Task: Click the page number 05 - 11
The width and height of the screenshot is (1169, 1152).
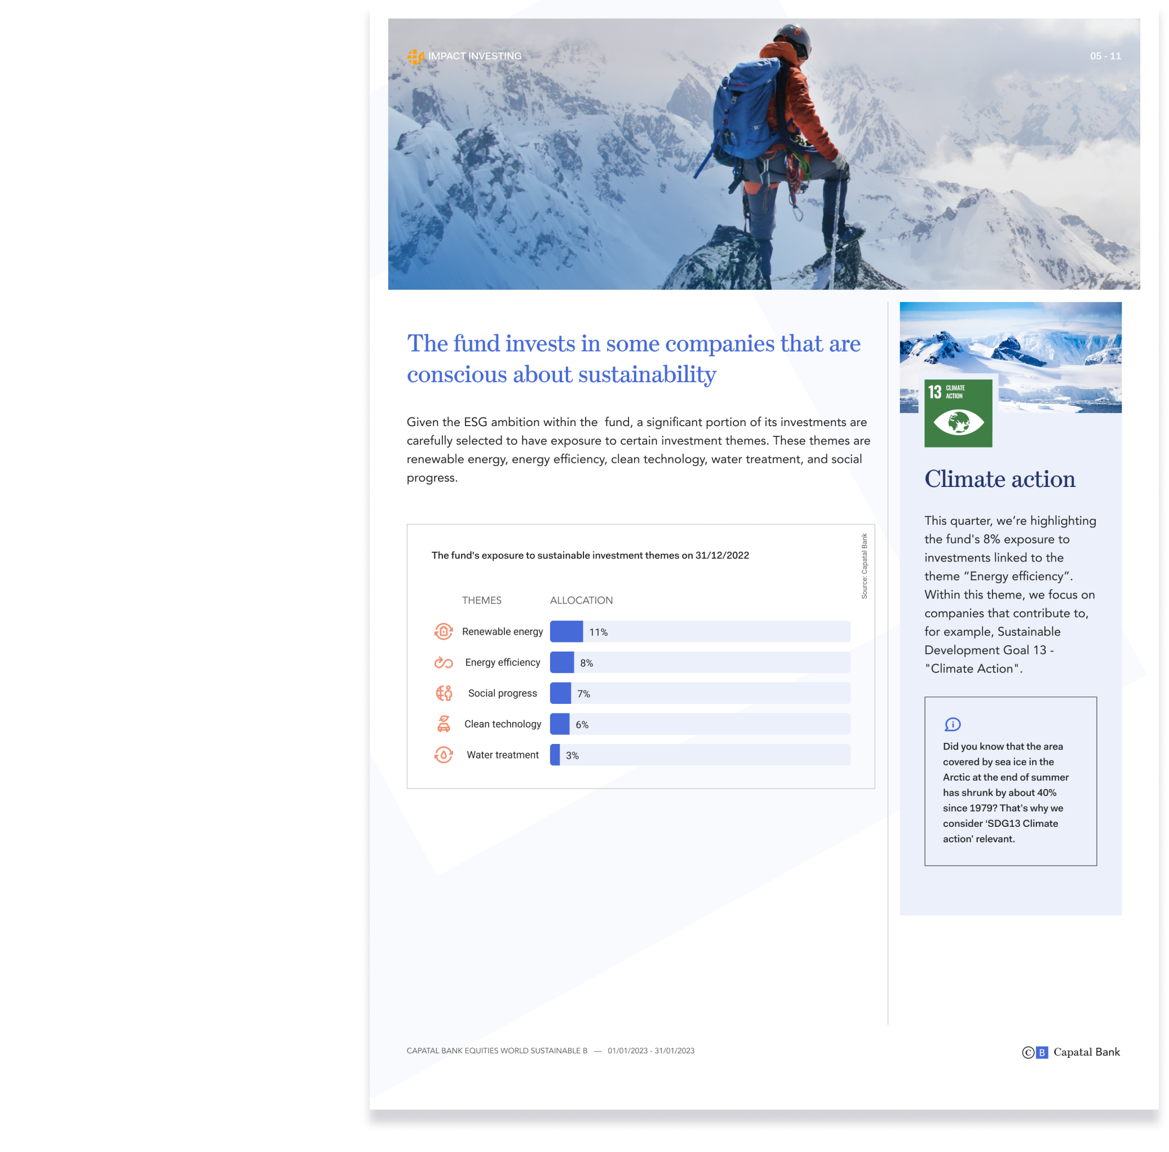Action: pos(1105,56)
